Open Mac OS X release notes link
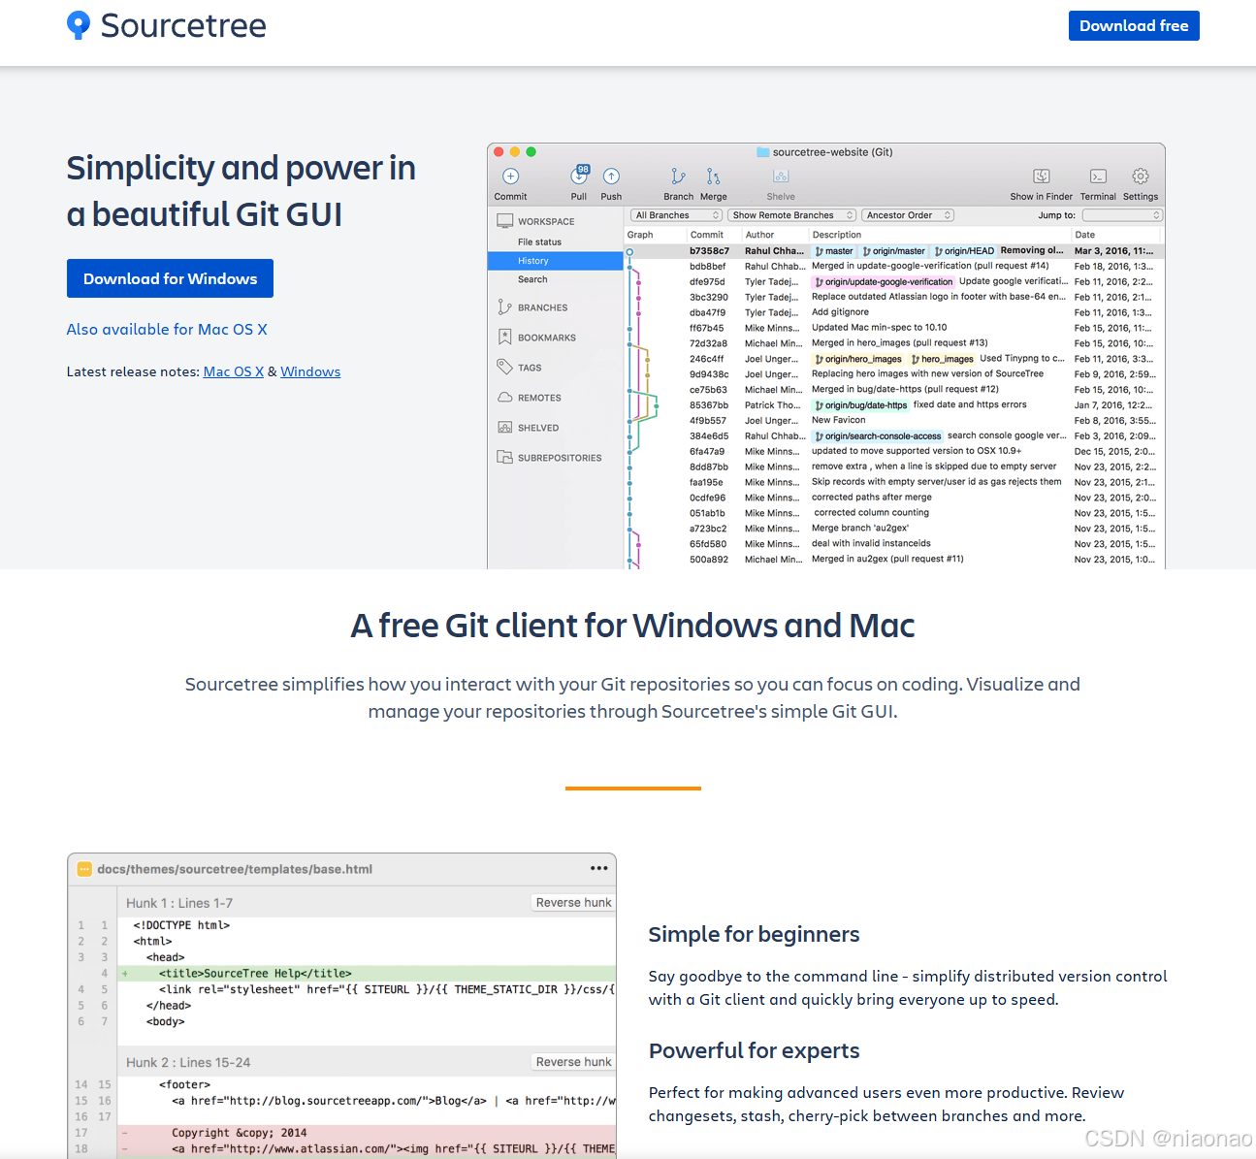 click(x=234, y=371)
